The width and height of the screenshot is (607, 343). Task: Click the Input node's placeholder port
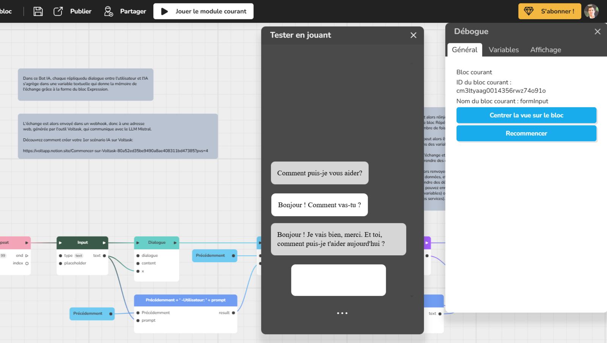tap(60, 263)
